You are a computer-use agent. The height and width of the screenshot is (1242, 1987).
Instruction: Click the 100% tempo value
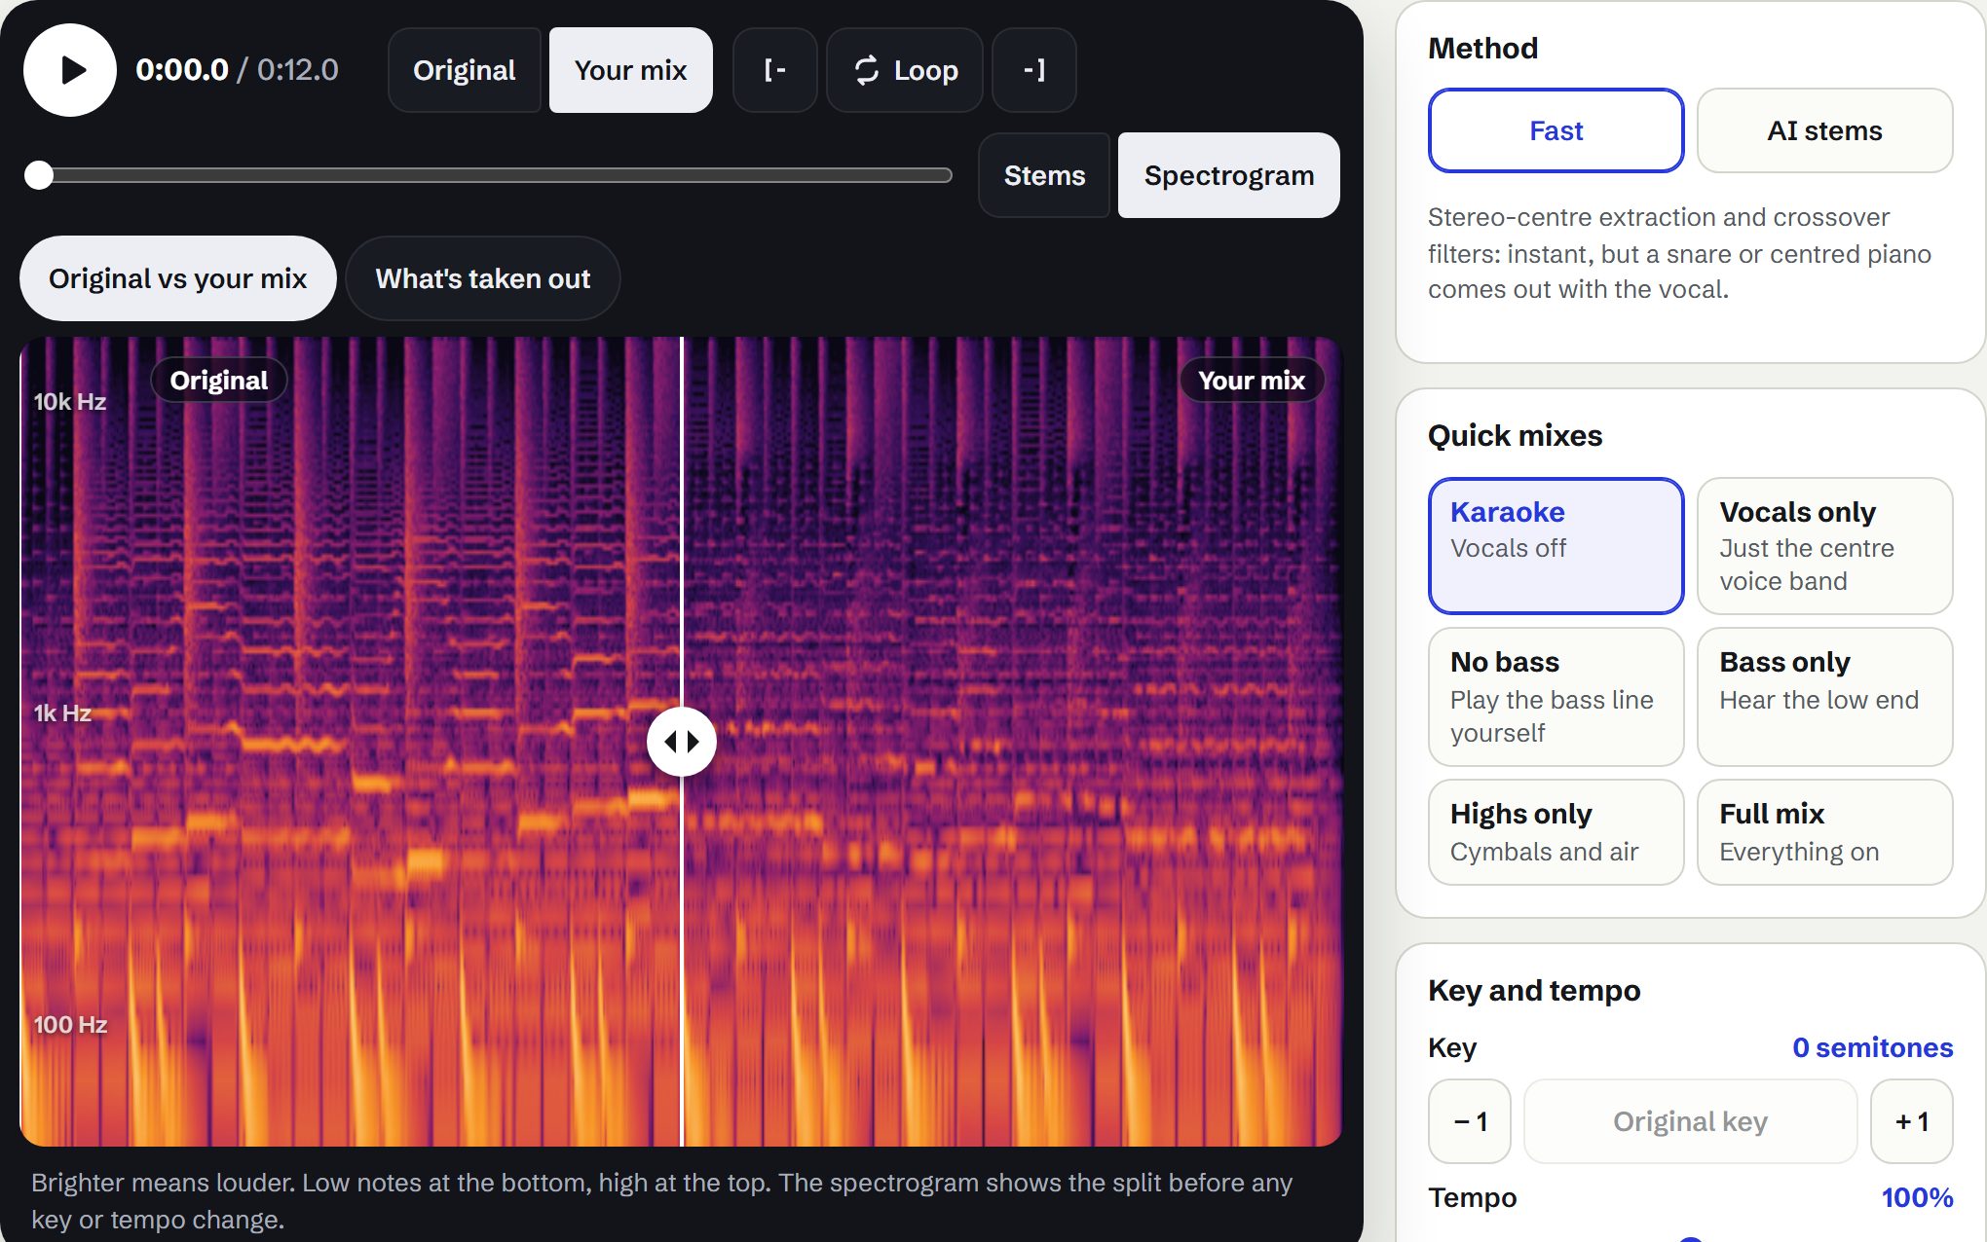point(1917,1197)
